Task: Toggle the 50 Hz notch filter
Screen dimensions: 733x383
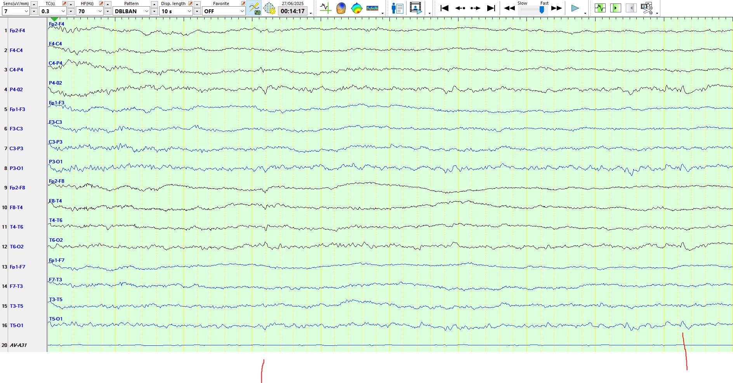Action: pos(254,8)
